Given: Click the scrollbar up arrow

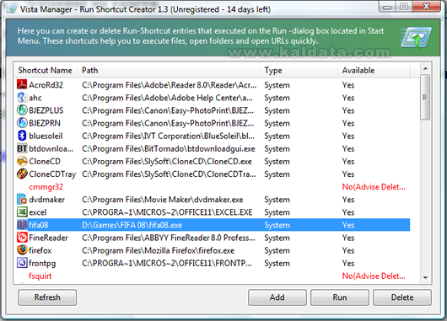Looking at the screenshot, I should click(x=425, y=68).
